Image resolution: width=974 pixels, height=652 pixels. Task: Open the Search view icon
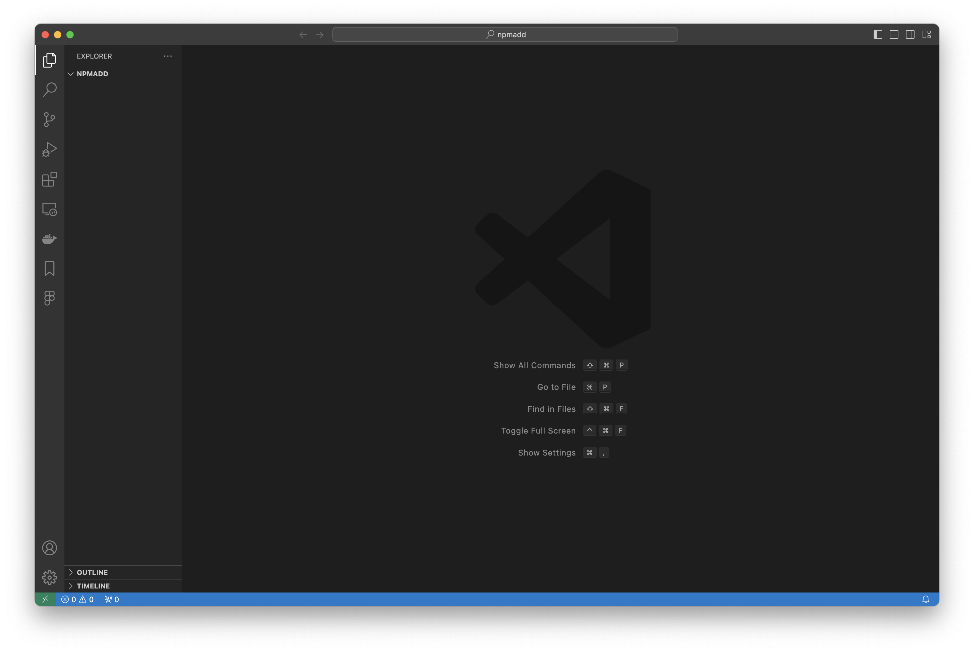(x=50, y=90)
